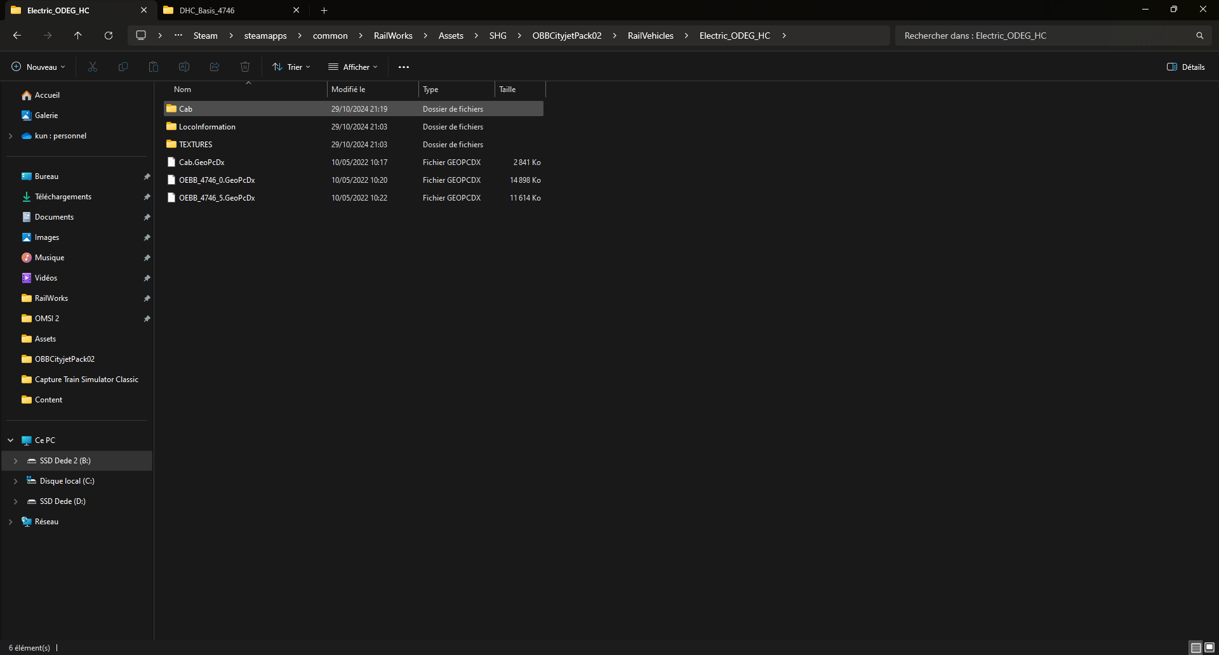Go forward in navigation history
The width and height of the screenshot is (1219, 655).
point(48,36)
